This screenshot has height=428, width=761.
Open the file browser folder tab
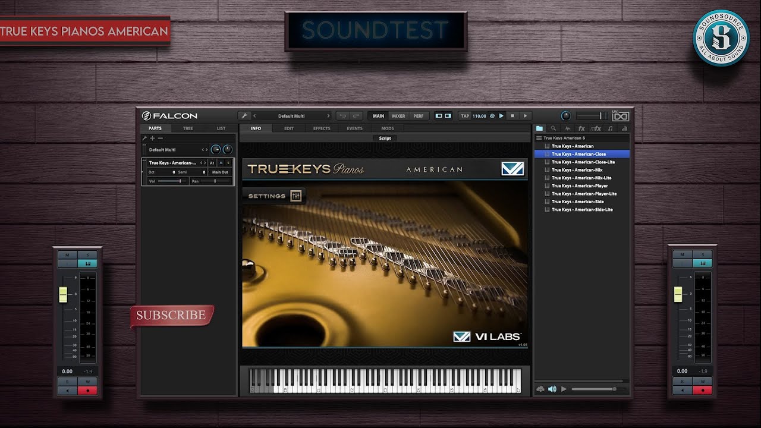click(x=539, y=128)
